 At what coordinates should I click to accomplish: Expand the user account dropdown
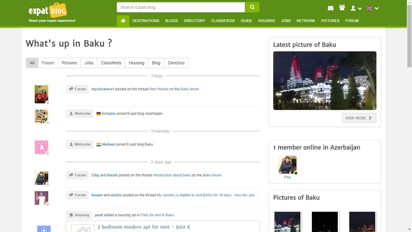356,8
